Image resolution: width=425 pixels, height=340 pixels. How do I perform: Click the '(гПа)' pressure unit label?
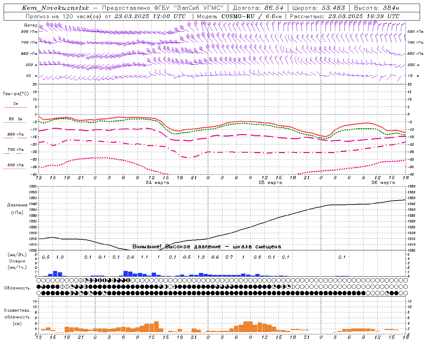pyautogui.click(x=17, y=212)
